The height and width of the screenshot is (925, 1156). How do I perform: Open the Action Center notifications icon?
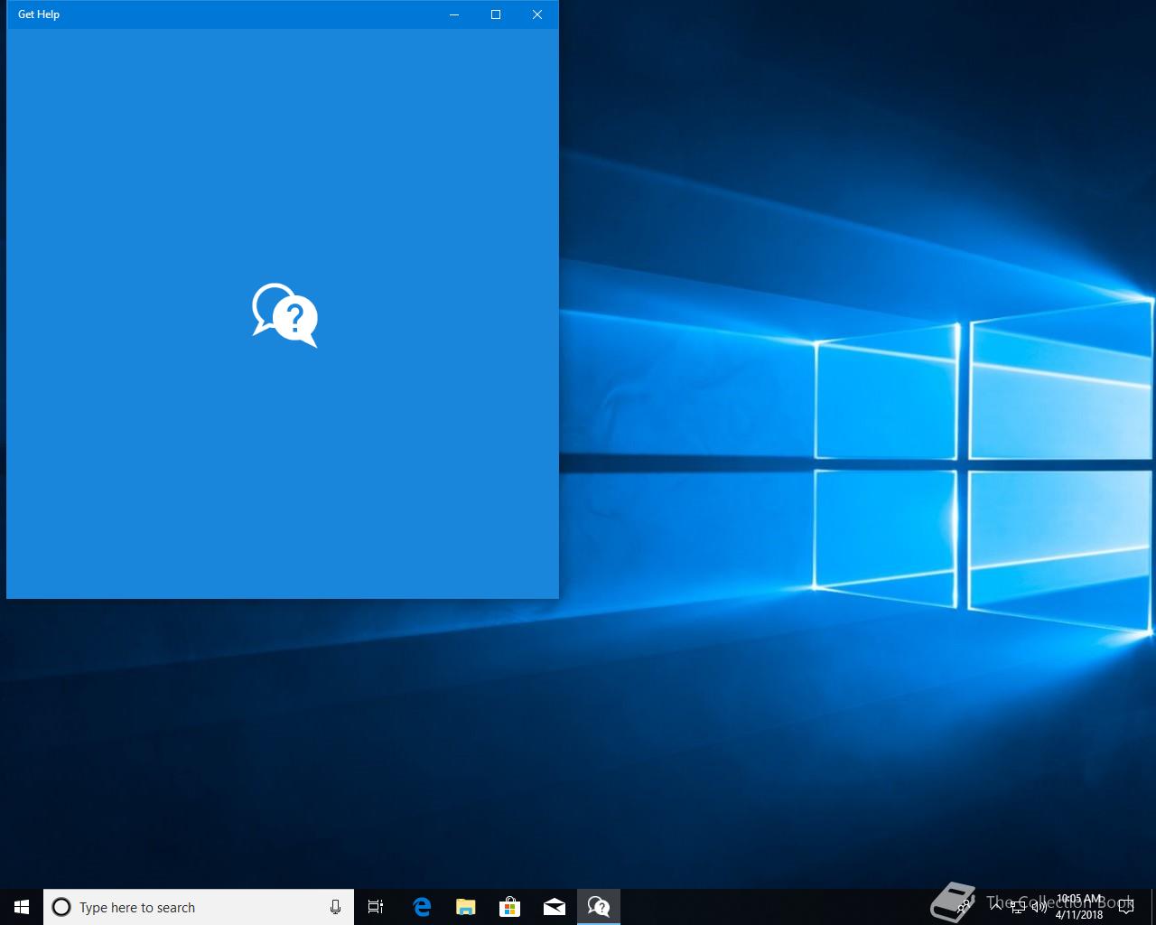click(1125, 907)
